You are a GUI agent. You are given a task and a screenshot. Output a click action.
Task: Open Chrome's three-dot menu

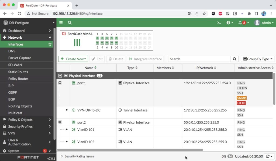(x=271, y=14)
